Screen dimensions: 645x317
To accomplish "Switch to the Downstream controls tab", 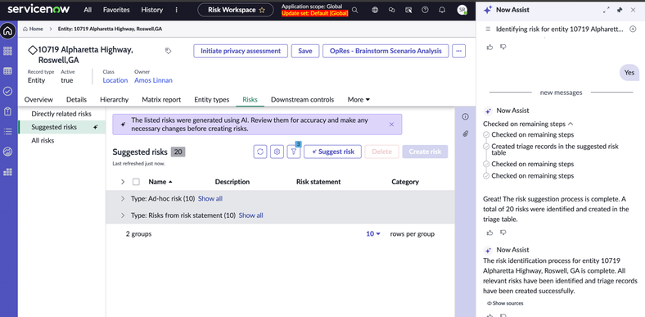I will [302, 100].
